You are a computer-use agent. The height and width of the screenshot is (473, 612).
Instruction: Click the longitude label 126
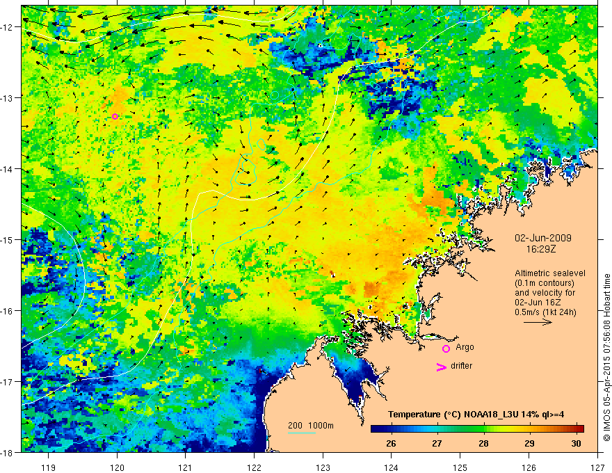529,467
